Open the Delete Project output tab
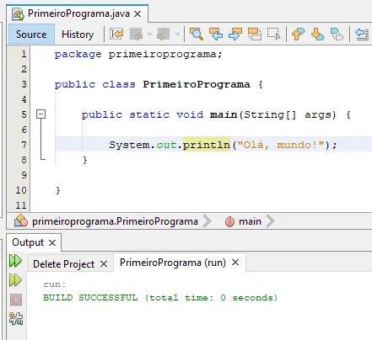This screenshot has height=340, width=372. click(x=63, y=264)
